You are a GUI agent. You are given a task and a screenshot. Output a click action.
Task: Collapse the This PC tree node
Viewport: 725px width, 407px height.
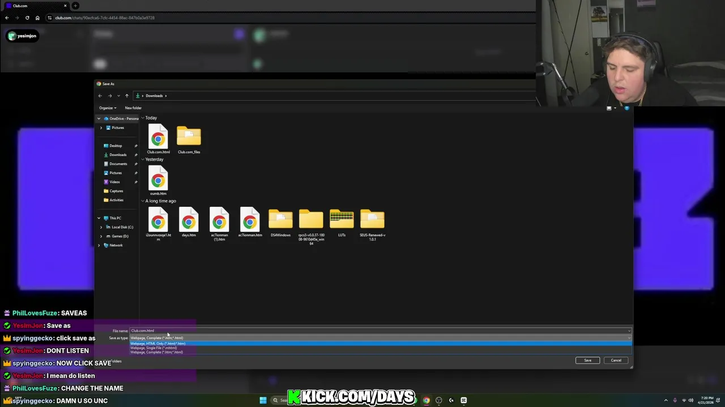coord(99,218)
